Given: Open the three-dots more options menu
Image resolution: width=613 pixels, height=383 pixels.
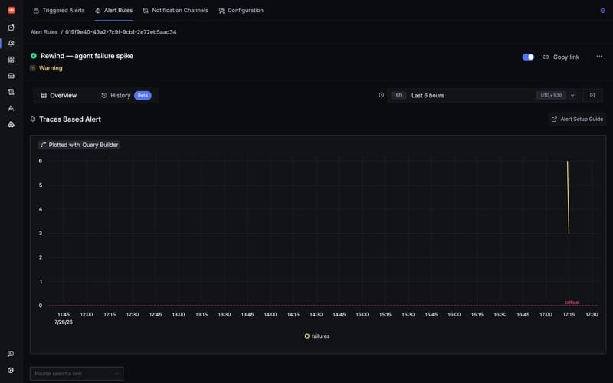Looking at the screenshot, I should pyautogui.click(x=599, y=57).
